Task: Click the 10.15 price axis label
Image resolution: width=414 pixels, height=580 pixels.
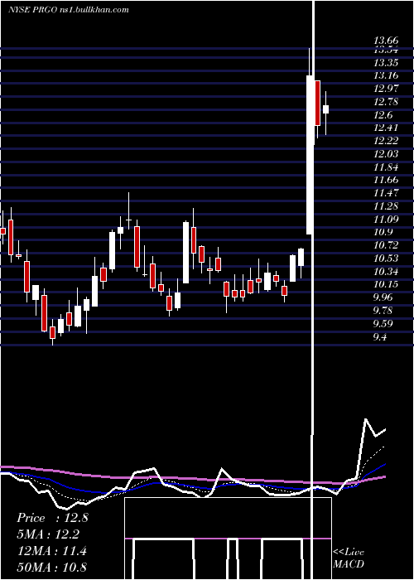Action: coord(386,284)
